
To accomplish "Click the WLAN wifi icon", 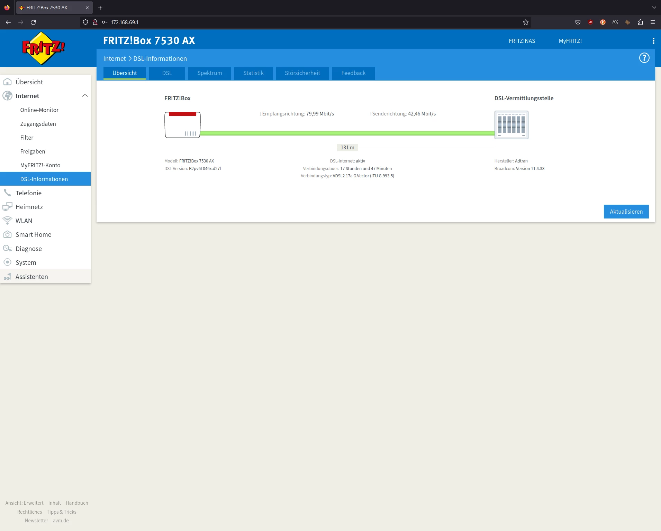I will click(7, 221).
